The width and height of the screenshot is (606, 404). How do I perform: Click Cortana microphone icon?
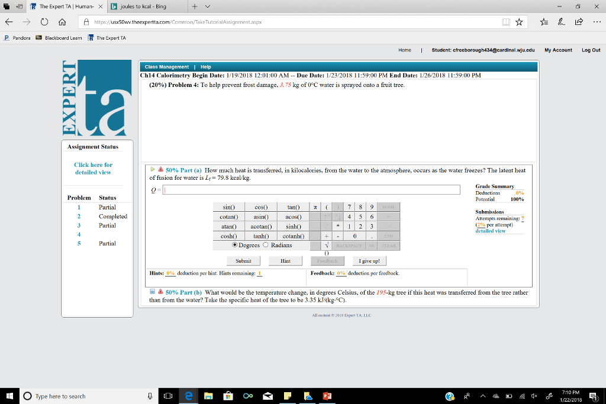(x=150, y=396)
